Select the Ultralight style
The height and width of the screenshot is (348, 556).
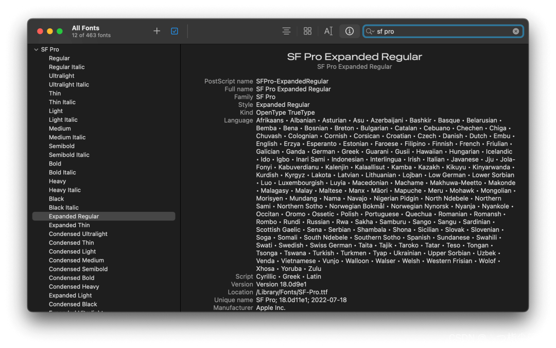click(x=62, y=76)
